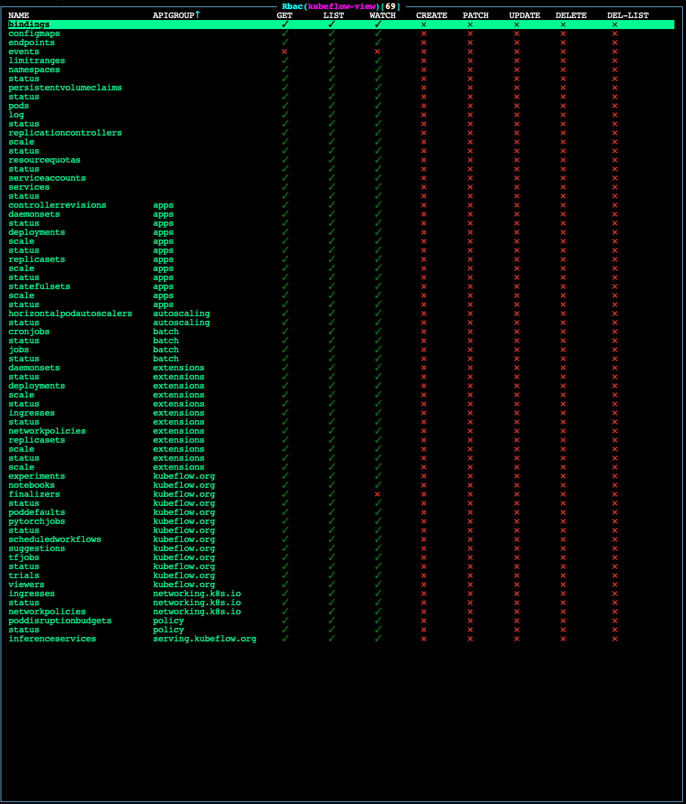Click the DEL-LIST cross in inferenceservices row
This screenshot has width=686, height=804.
615,639
